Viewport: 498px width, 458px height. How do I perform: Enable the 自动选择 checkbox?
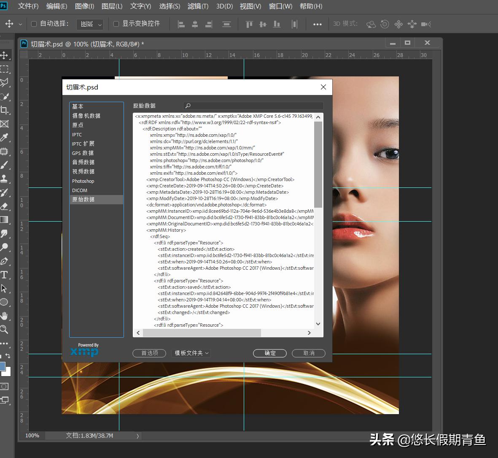point(33,24)
